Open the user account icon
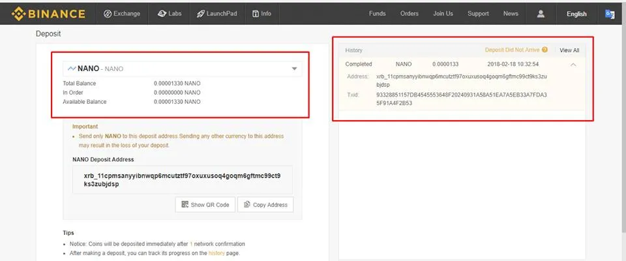The height and width of the screenshot is (261, 626). [x=541, y=14]
